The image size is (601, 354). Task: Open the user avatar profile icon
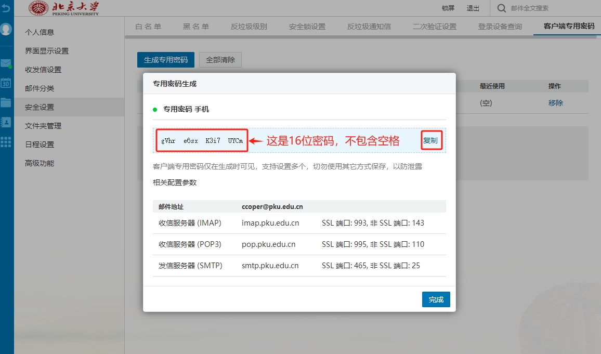[x=6, y=29]
